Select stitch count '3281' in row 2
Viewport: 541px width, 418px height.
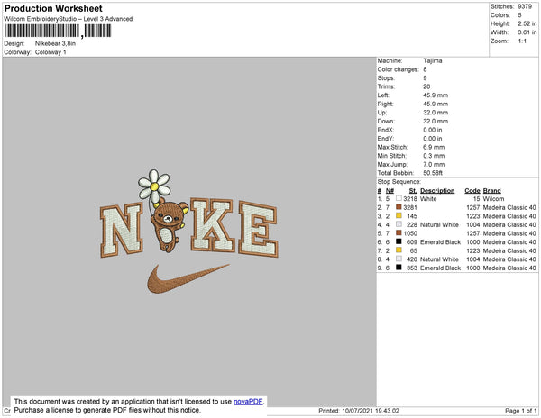click(410, 207)
